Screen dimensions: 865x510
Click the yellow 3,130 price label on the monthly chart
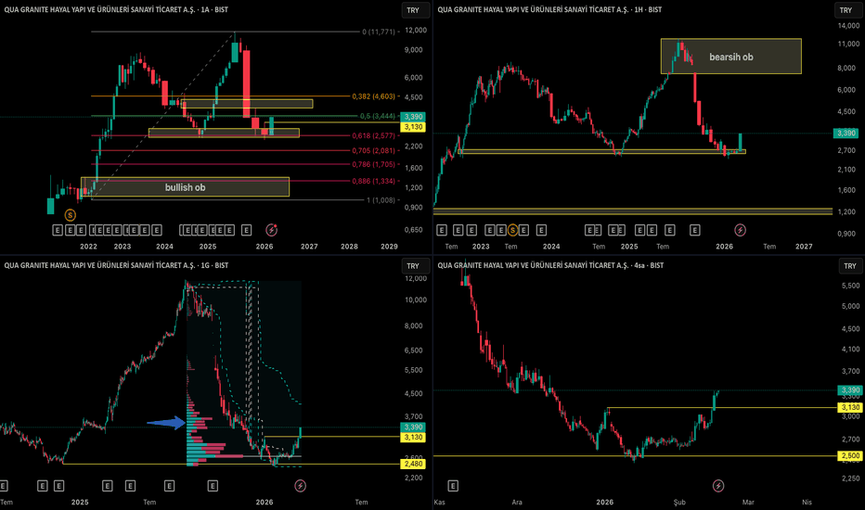(413, 127)
